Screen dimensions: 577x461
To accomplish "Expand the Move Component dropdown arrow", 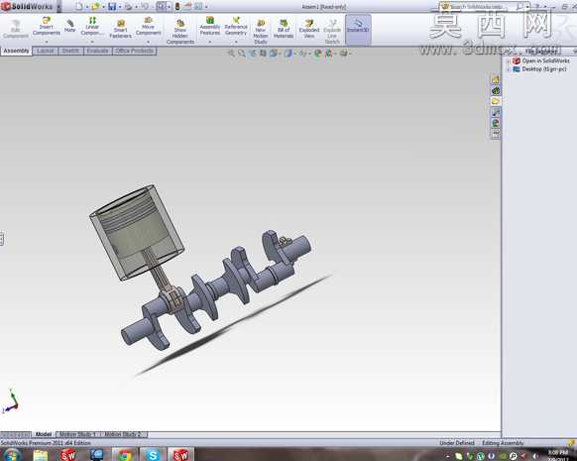I will 148,42.
